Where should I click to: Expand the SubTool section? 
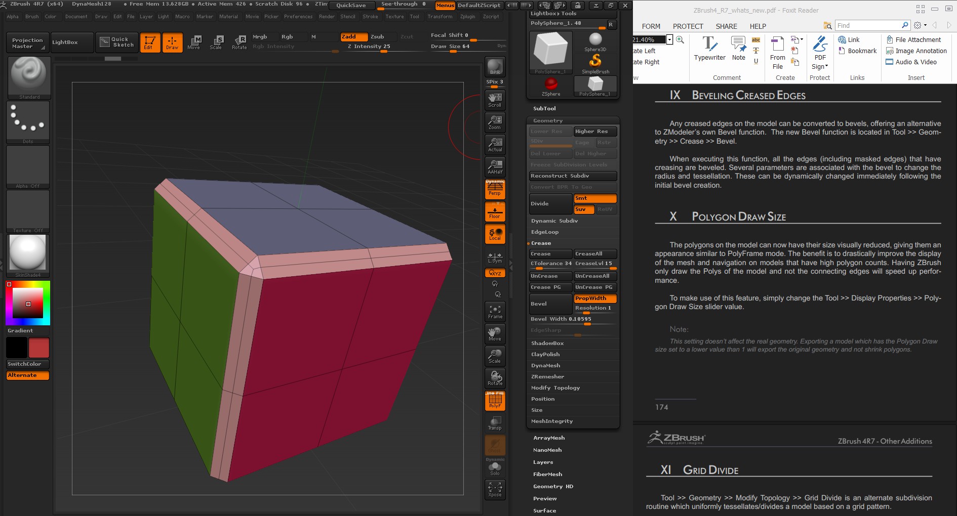pyautogui.click(x=544, y=109)
